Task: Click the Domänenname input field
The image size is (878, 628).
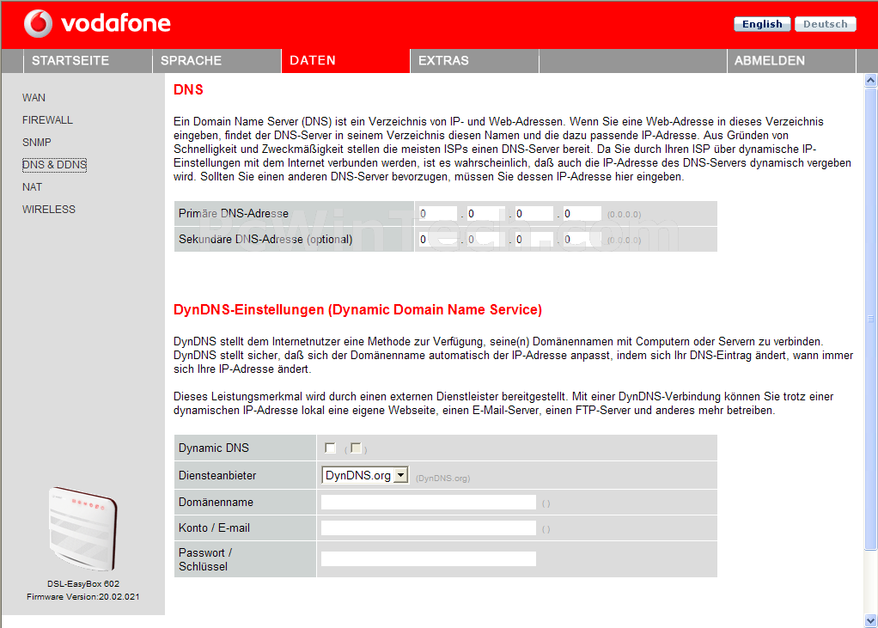Action: (429, 502)
